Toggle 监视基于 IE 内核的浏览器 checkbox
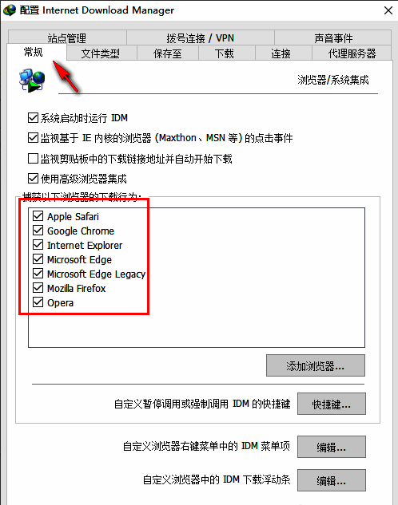 click(33, 138)
